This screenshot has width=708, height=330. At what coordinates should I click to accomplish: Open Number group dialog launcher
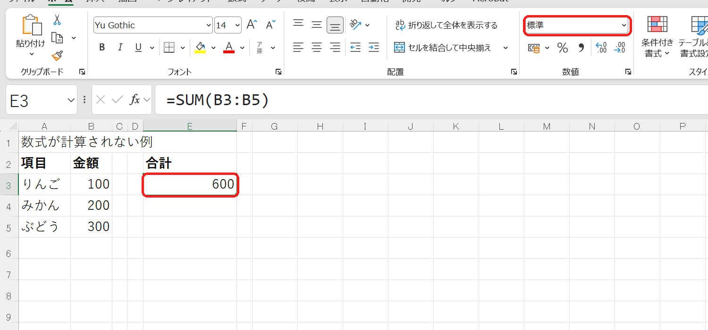click(x=628, y=72)
